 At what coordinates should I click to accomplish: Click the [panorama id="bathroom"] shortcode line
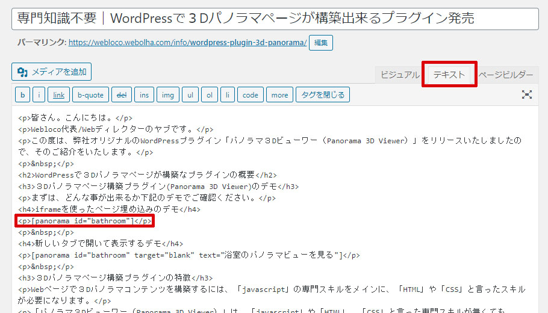click(x=85, y=221)
